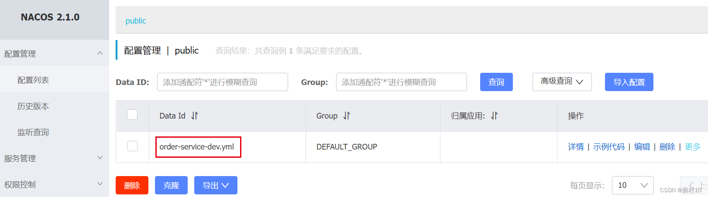
Task: Open 历史版本 in the sidebar
Action: pos(33,106)
